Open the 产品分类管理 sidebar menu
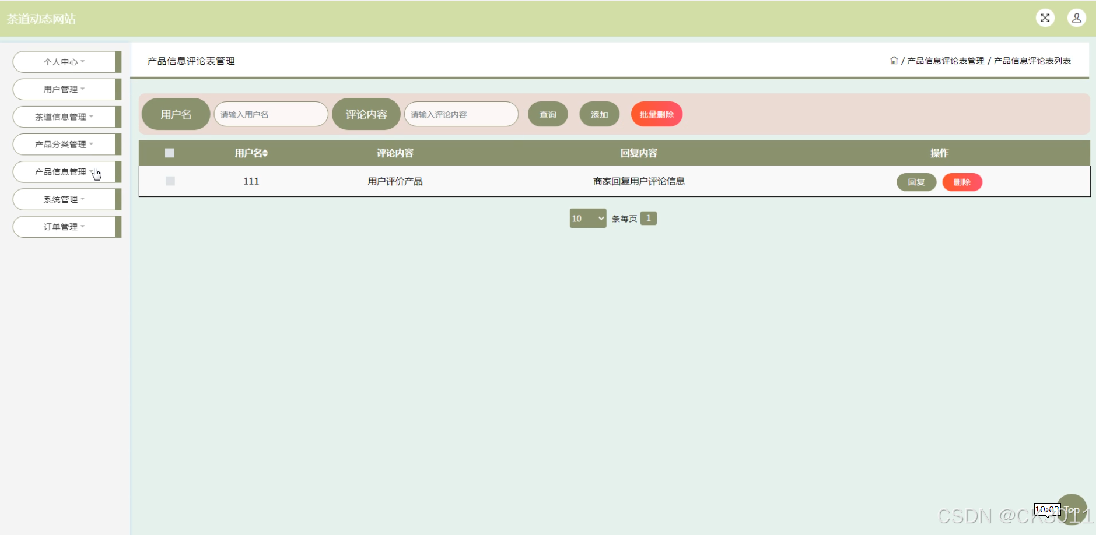 (64, 145)
